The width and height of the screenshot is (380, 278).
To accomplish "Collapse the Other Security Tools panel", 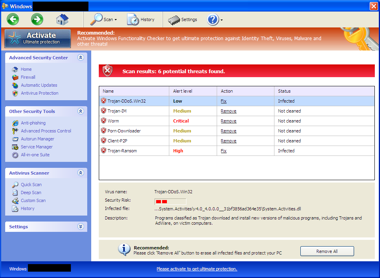I will pyautogui.click(x=81, y=111).
